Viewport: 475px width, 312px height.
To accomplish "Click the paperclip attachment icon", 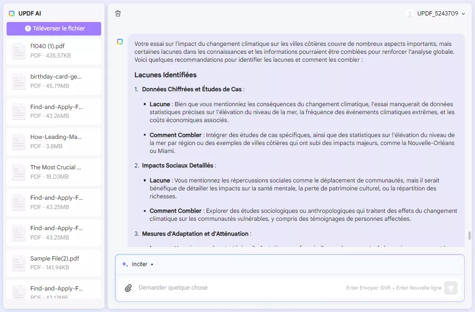I will click(128, 288).
